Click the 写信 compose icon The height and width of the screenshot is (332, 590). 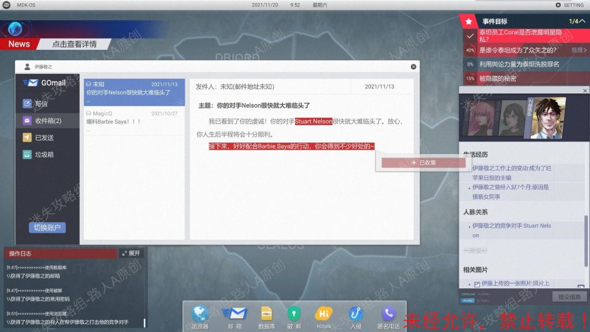tap(27, 103)
